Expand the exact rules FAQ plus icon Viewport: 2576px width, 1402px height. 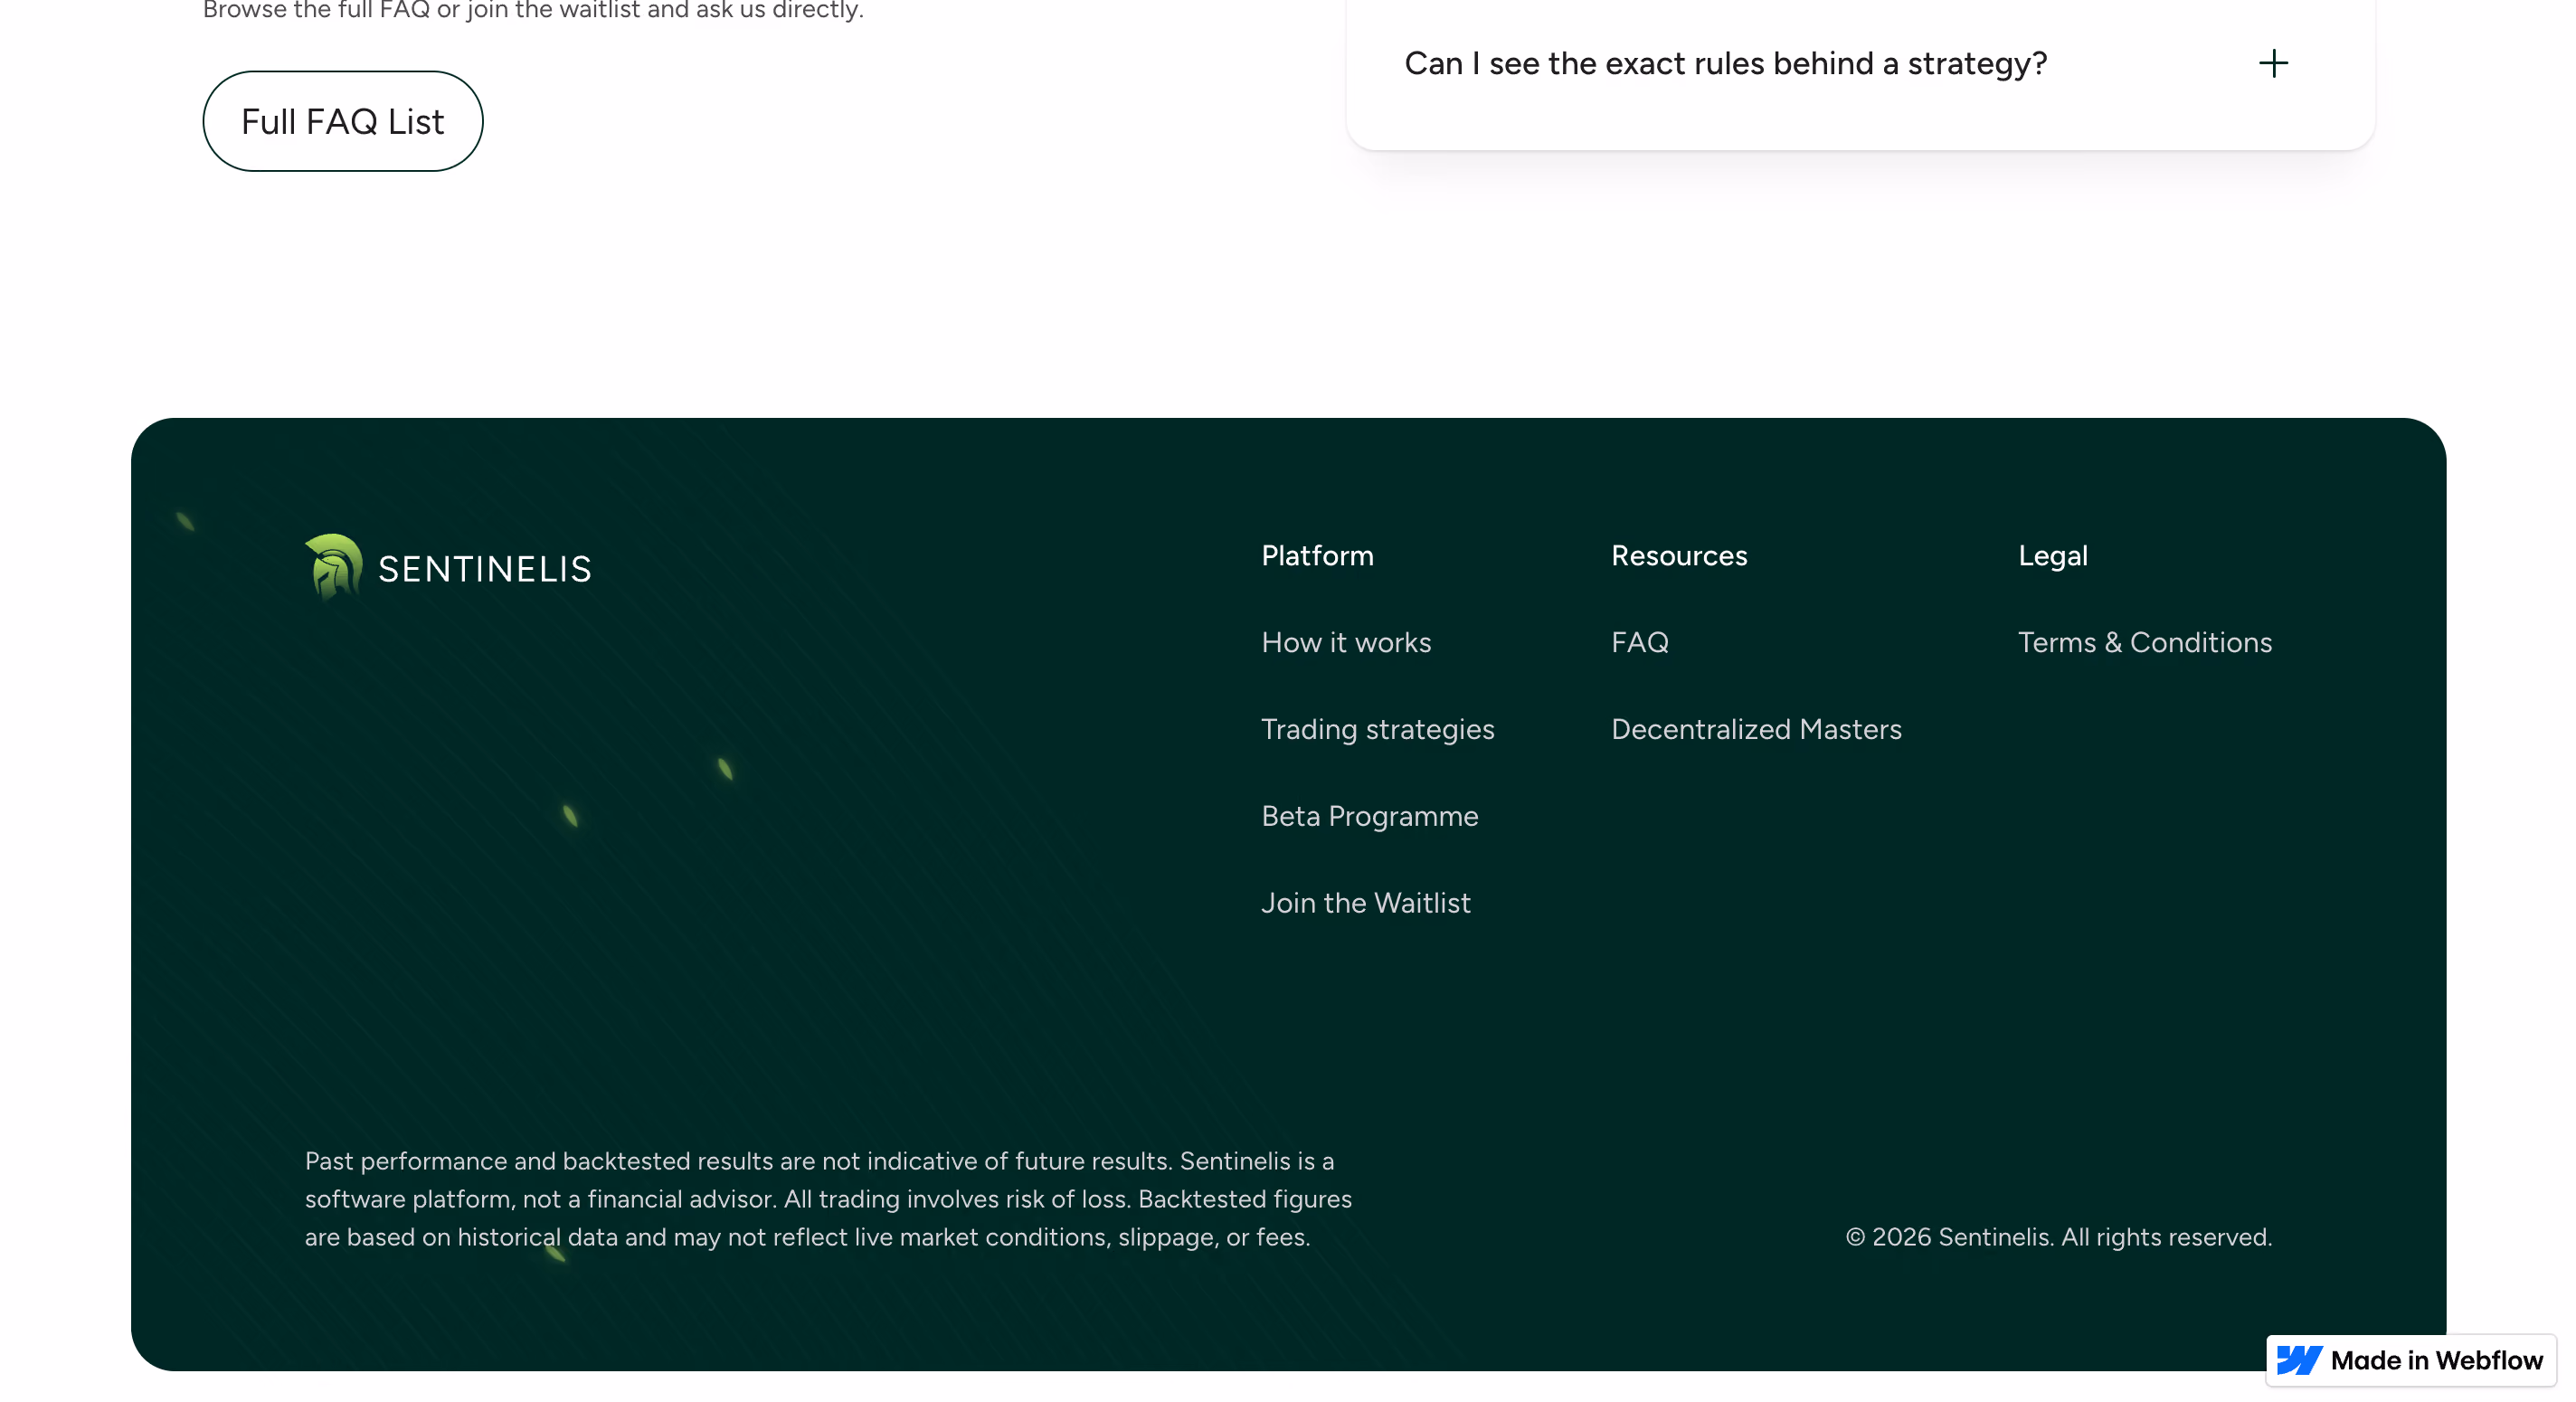click(2274, 64)
